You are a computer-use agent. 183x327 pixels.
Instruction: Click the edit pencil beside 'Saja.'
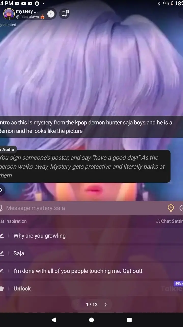pos(2,253)
